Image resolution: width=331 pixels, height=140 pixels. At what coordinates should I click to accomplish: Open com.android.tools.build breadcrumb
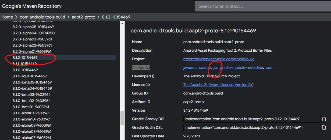42,17
